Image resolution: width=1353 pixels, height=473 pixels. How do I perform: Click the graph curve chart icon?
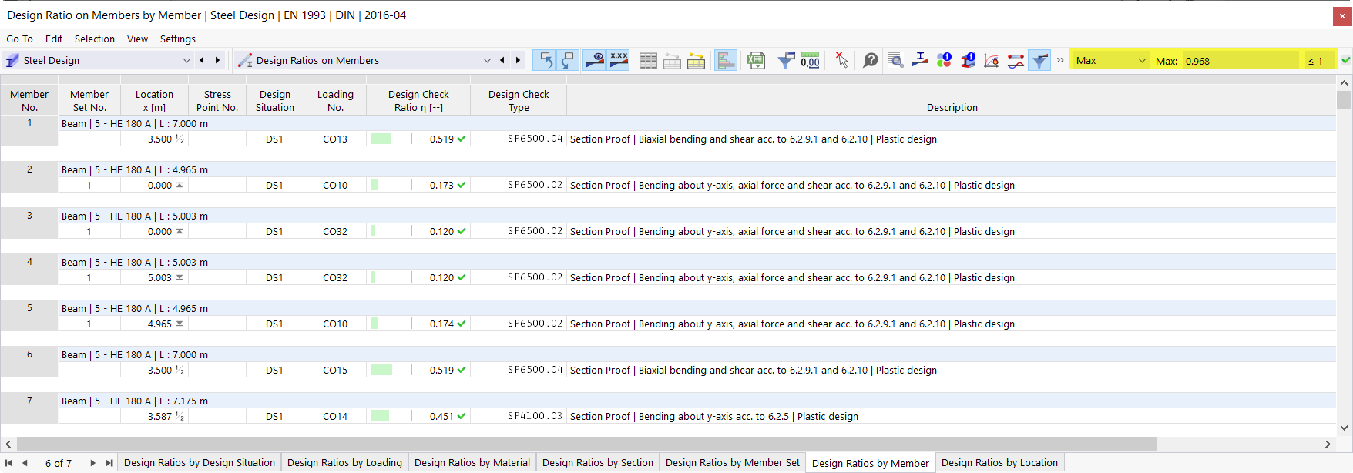pos(992,61)
